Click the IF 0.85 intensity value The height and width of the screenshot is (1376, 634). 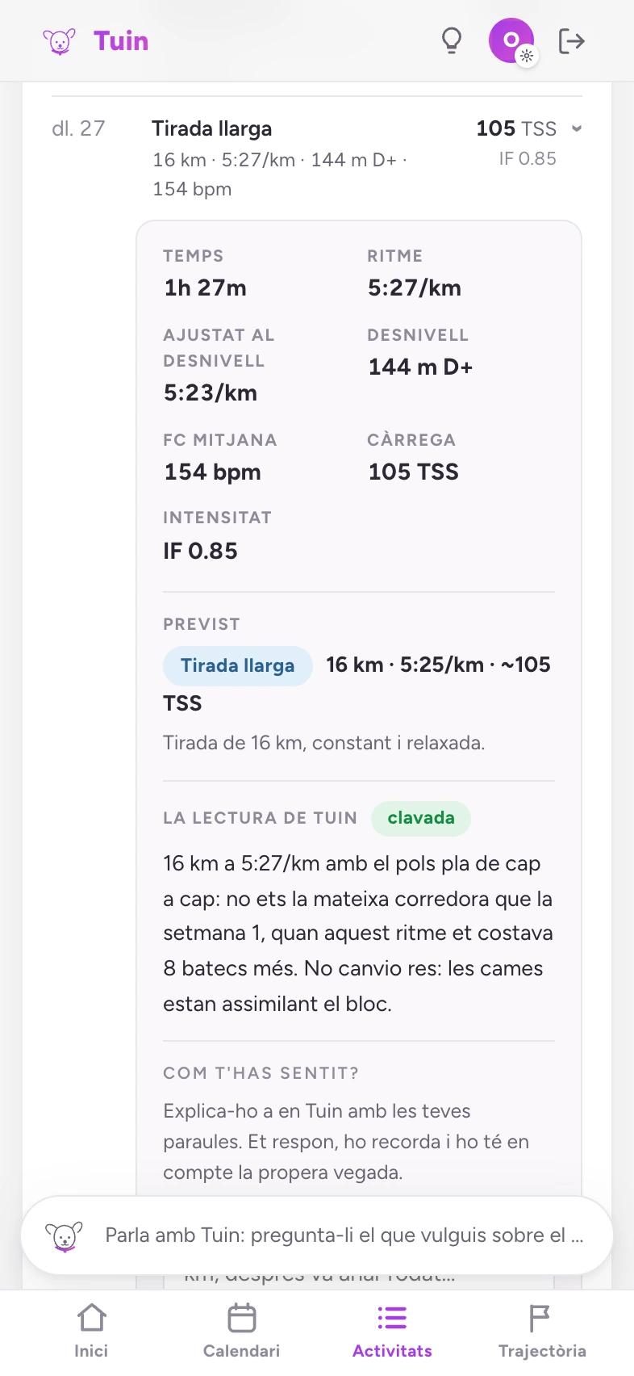[x=200, y=551]
